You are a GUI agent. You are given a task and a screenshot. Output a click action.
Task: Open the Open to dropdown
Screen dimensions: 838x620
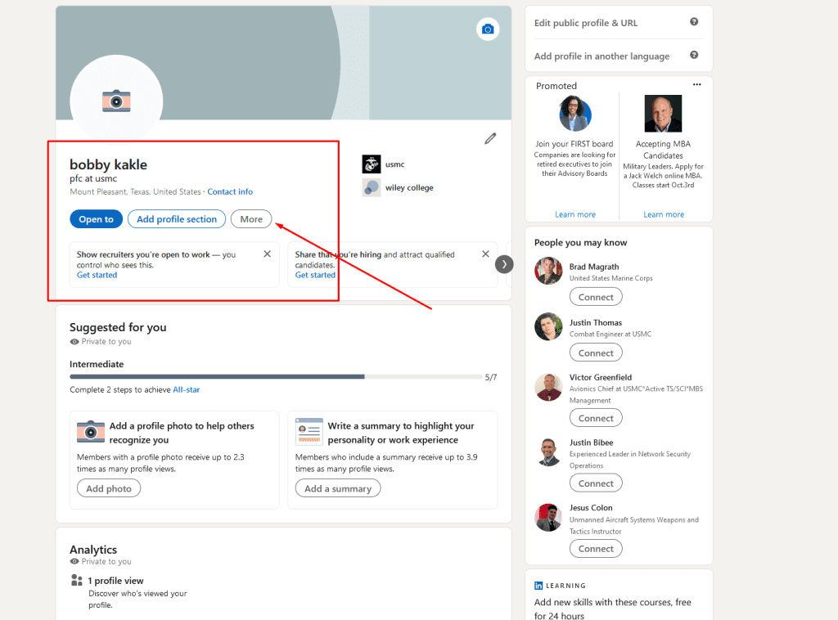[x=96, y=218]
